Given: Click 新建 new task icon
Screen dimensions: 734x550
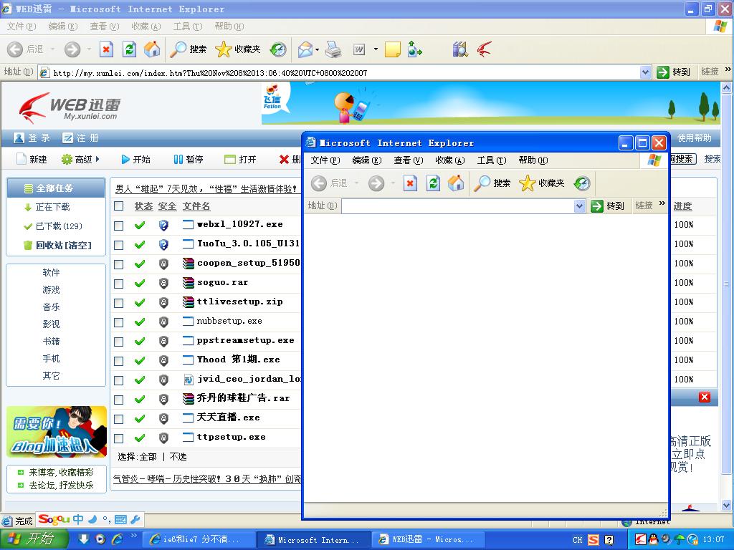Looking at the screenshot, I should (x=21, y=160).
